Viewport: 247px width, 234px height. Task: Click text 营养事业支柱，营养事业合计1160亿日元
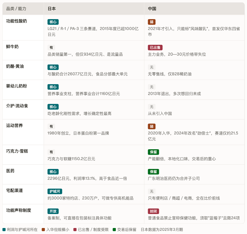click(84, 94)
